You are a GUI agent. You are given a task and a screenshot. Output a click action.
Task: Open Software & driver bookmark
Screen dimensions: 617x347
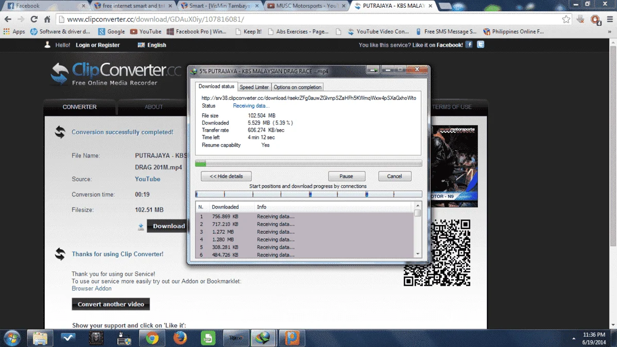tap(60, 31)
